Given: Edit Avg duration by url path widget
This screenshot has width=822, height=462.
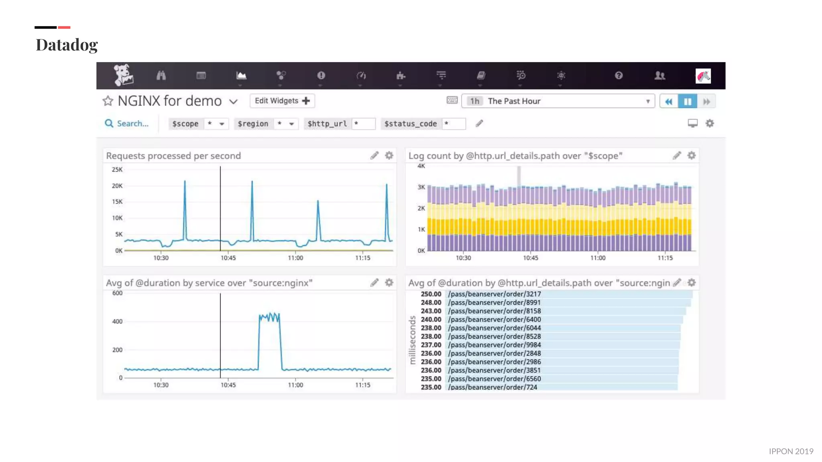Looking at the screenshot, I should coord(677,283).
